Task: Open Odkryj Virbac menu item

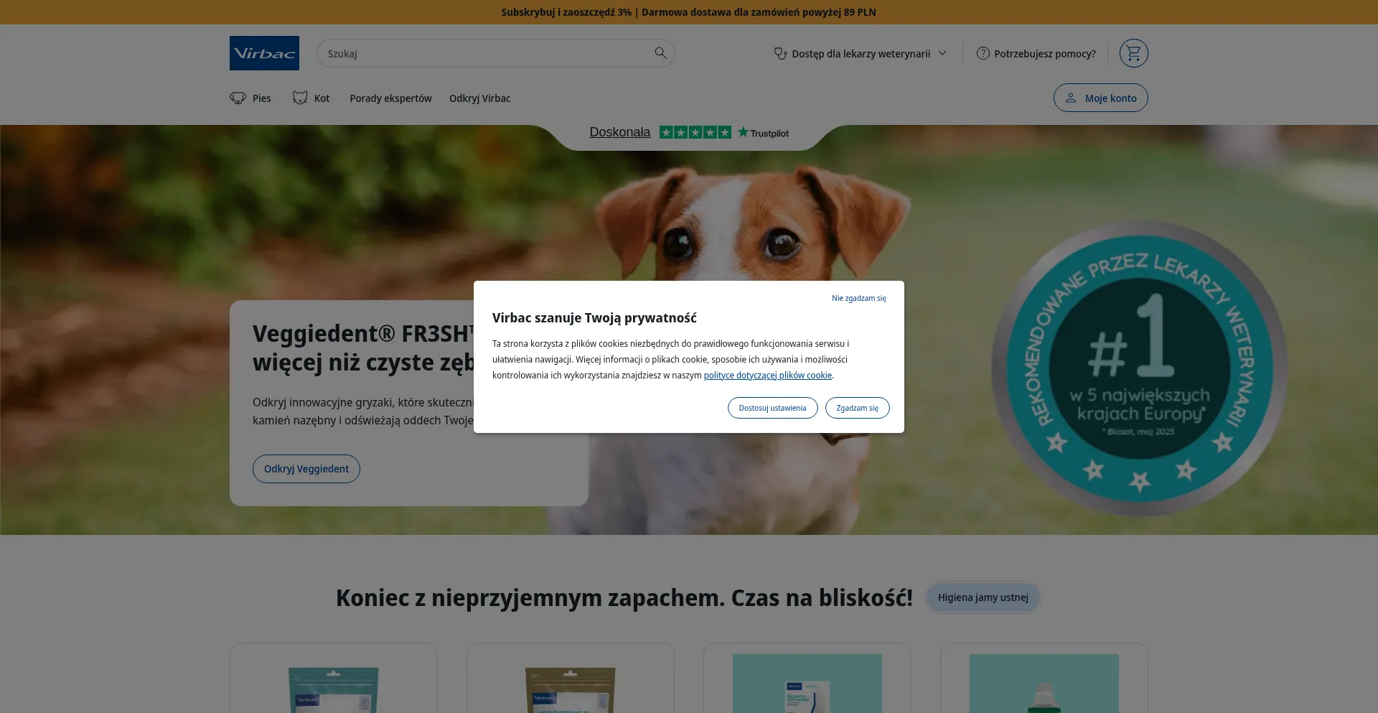Action: (479, 98)
